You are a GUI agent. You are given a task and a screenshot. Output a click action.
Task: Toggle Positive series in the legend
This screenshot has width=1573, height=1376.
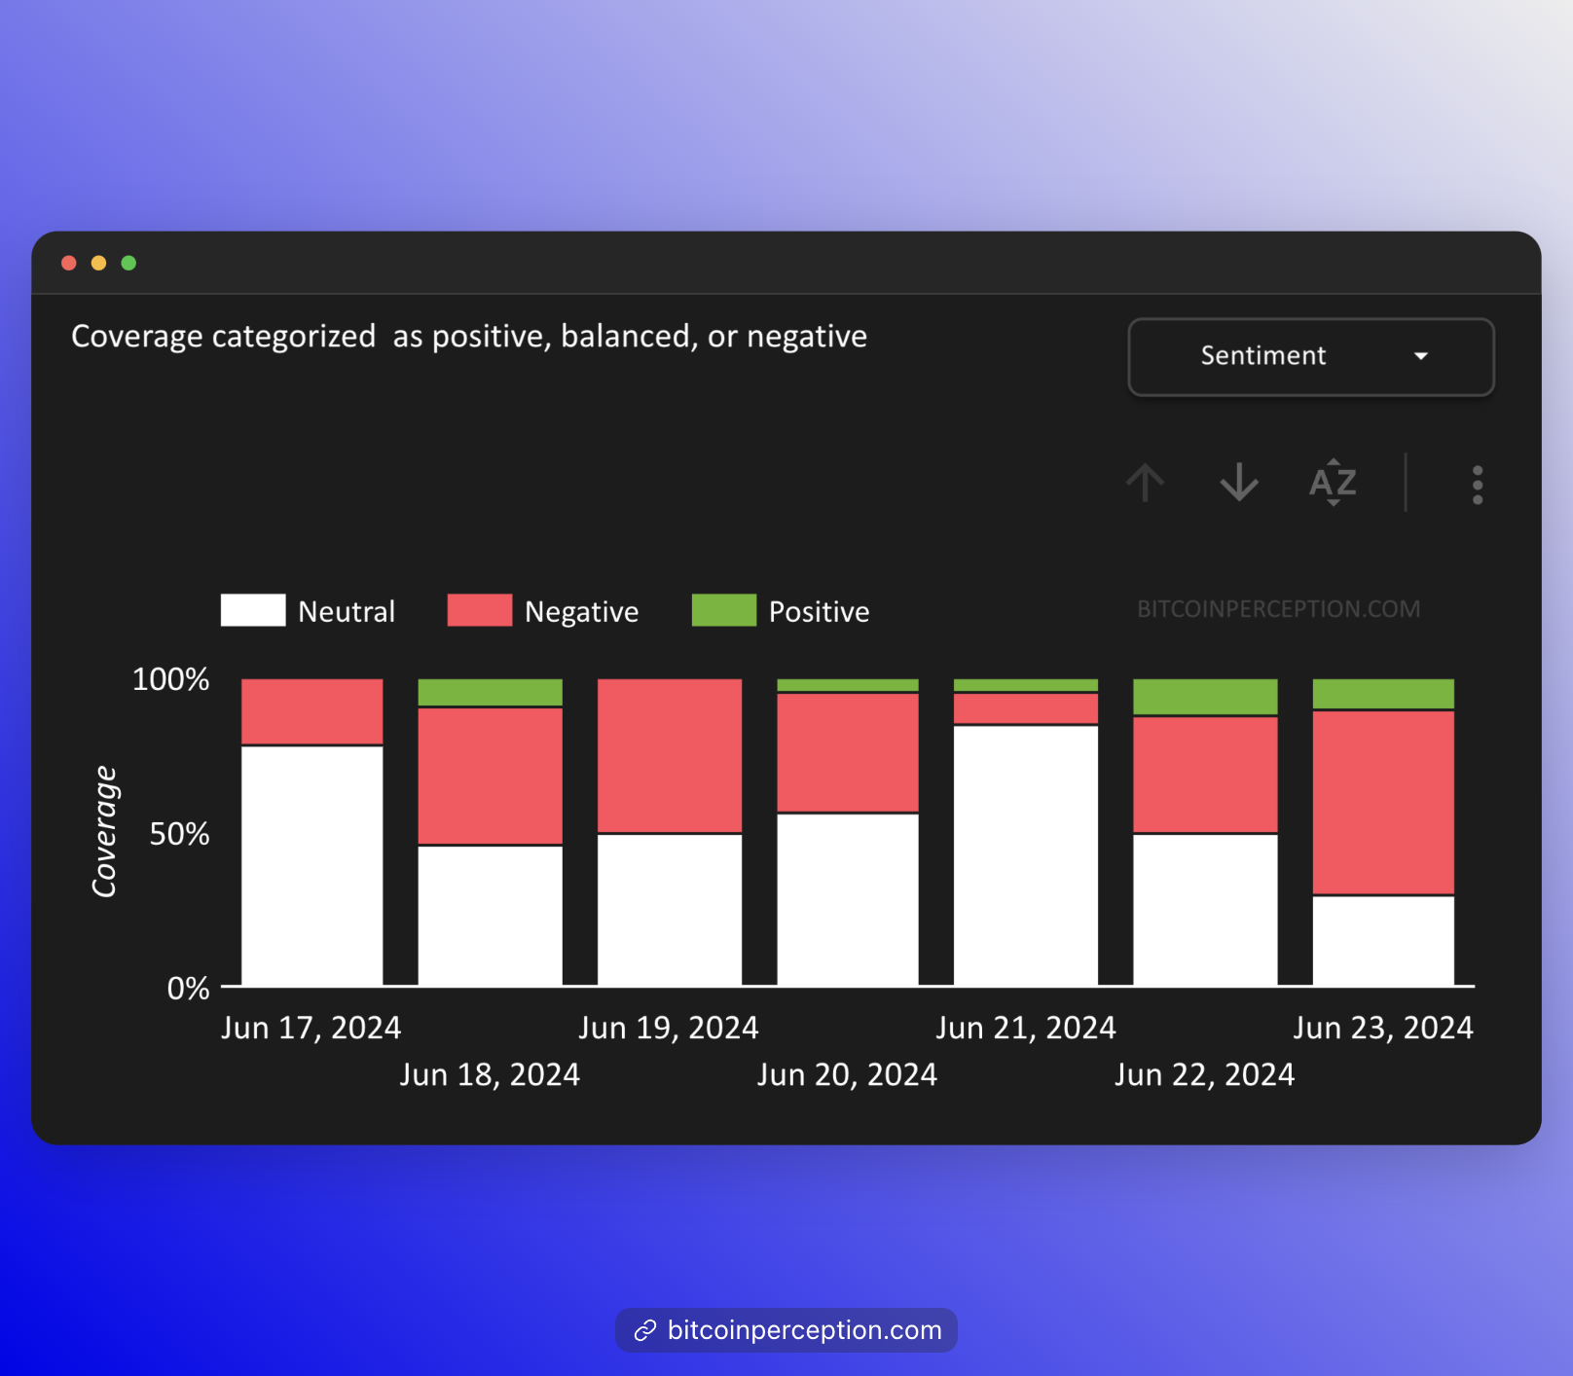pos(819,611)
